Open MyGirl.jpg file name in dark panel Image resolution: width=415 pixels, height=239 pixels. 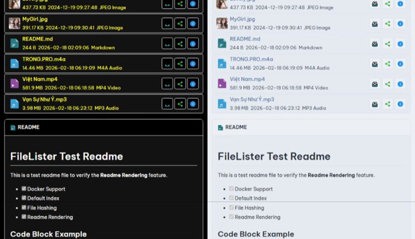[x=35, y=19]
